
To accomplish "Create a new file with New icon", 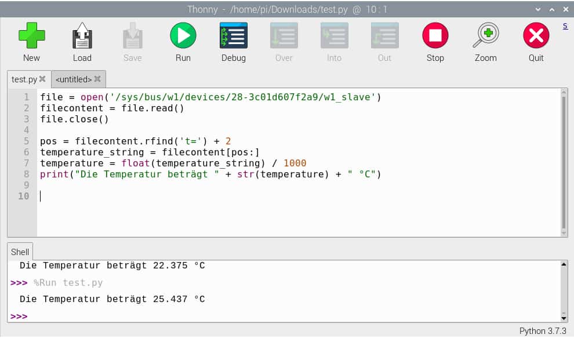I will coord(31,35).
